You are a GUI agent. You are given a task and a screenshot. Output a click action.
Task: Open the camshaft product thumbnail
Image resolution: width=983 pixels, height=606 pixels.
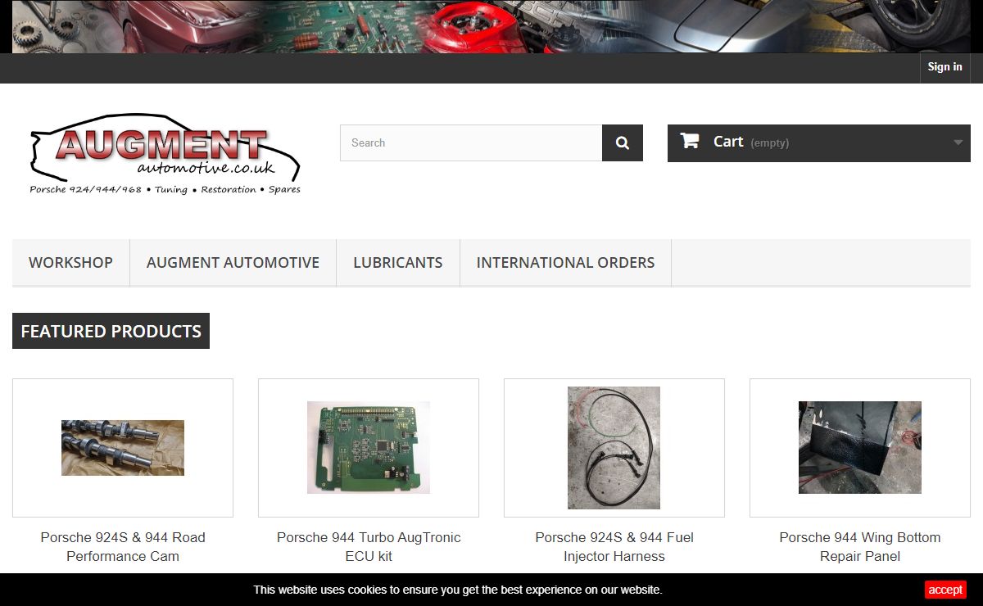pyautogui.click(x=123, y=448)
